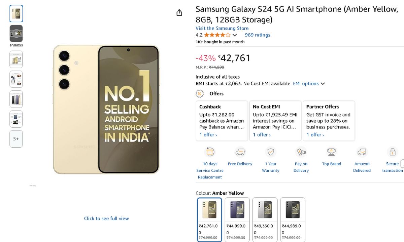
Task: Click the 10 days Service Centre Replacement icon
Action: pyautogui.click(x=210, y=152)
